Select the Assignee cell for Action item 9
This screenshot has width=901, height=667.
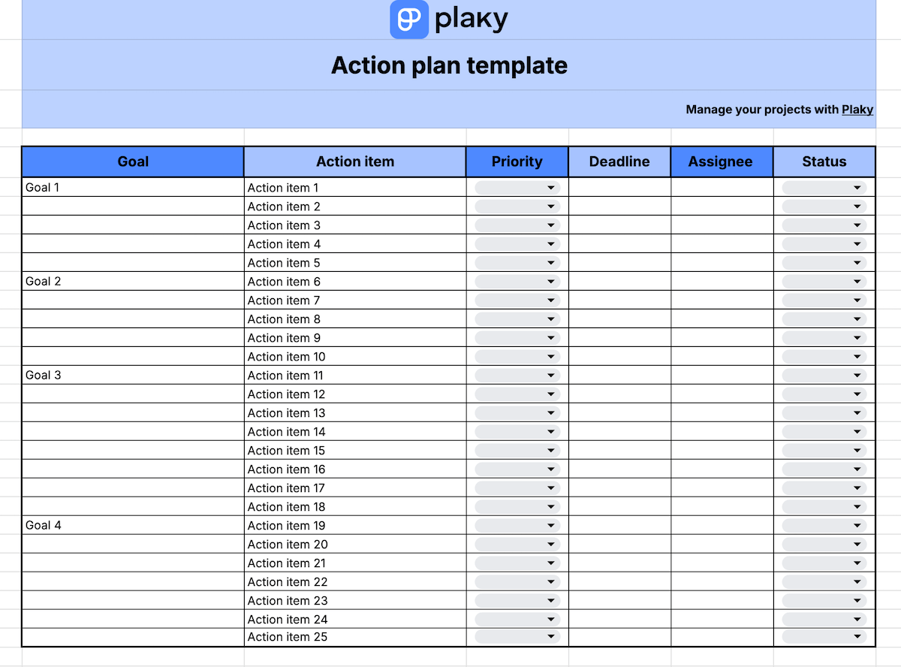coord(722,338)
